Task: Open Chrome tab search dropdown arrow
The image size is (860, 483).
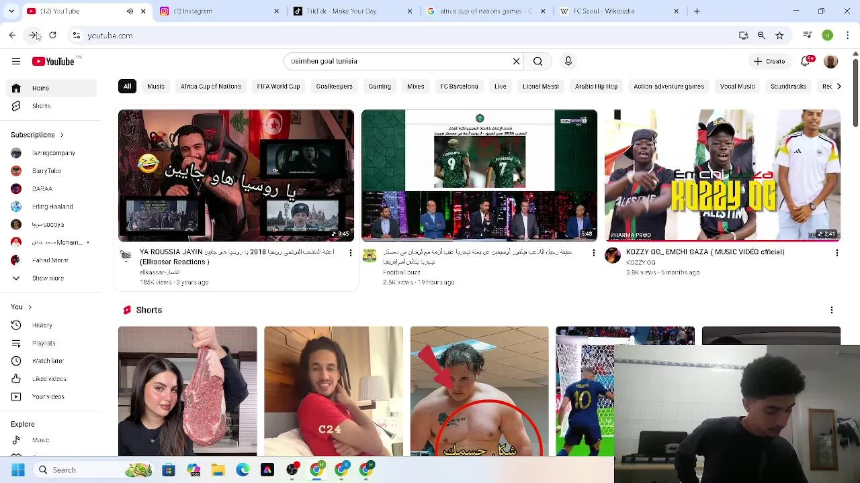Action: coord(11,11)
